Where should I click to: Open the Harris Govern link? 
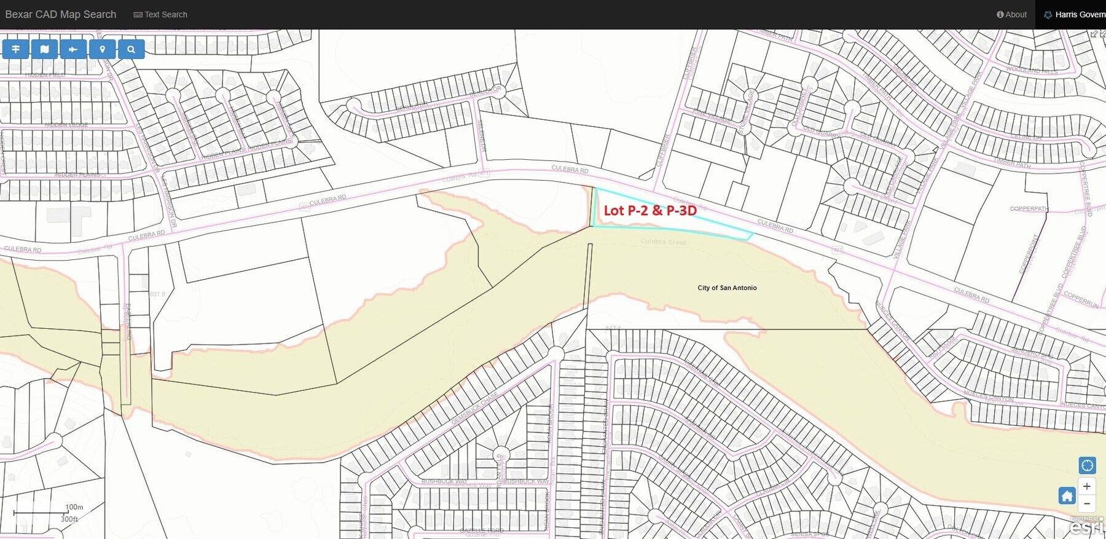pyautogui.click(x=1075, y=14)
